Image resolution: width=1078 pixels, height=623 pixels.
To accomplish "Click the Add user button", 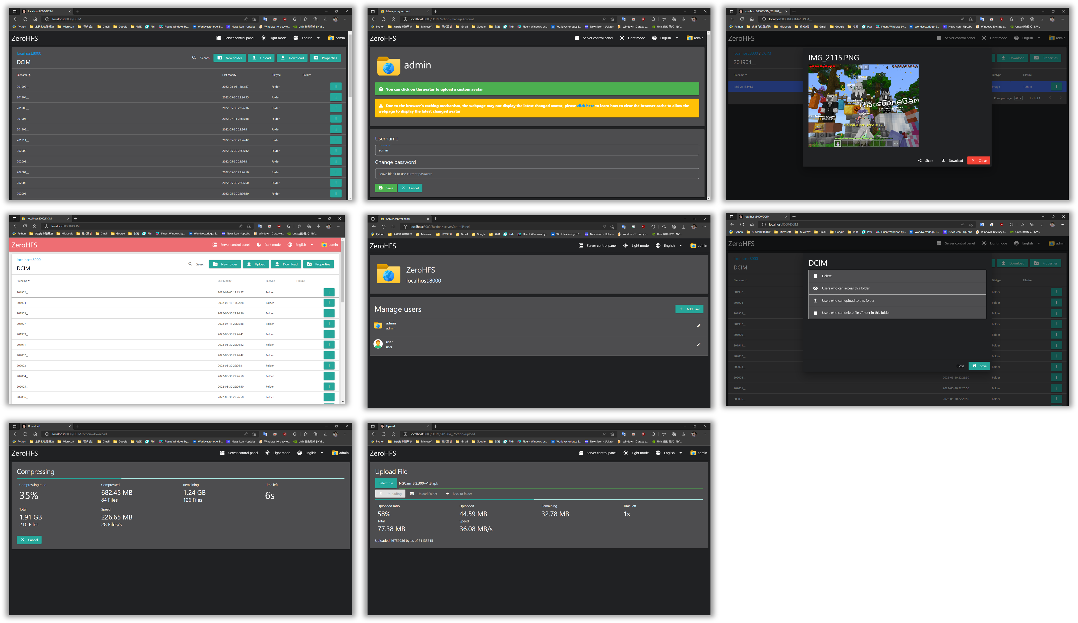I will [689, 309].
